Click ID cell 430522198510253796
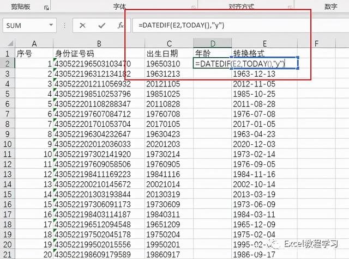The image size is (349, 259). (x=99, y=94)
